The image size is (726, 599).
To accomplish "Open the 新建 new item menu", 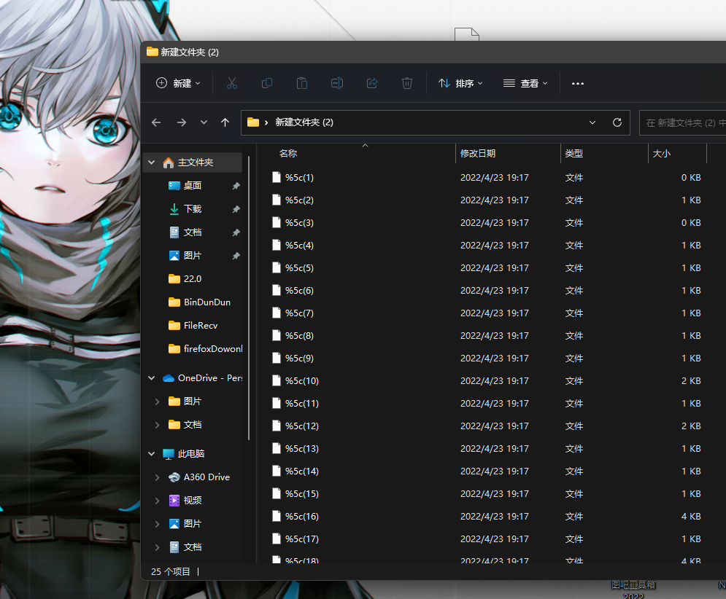I will (177, 83).
